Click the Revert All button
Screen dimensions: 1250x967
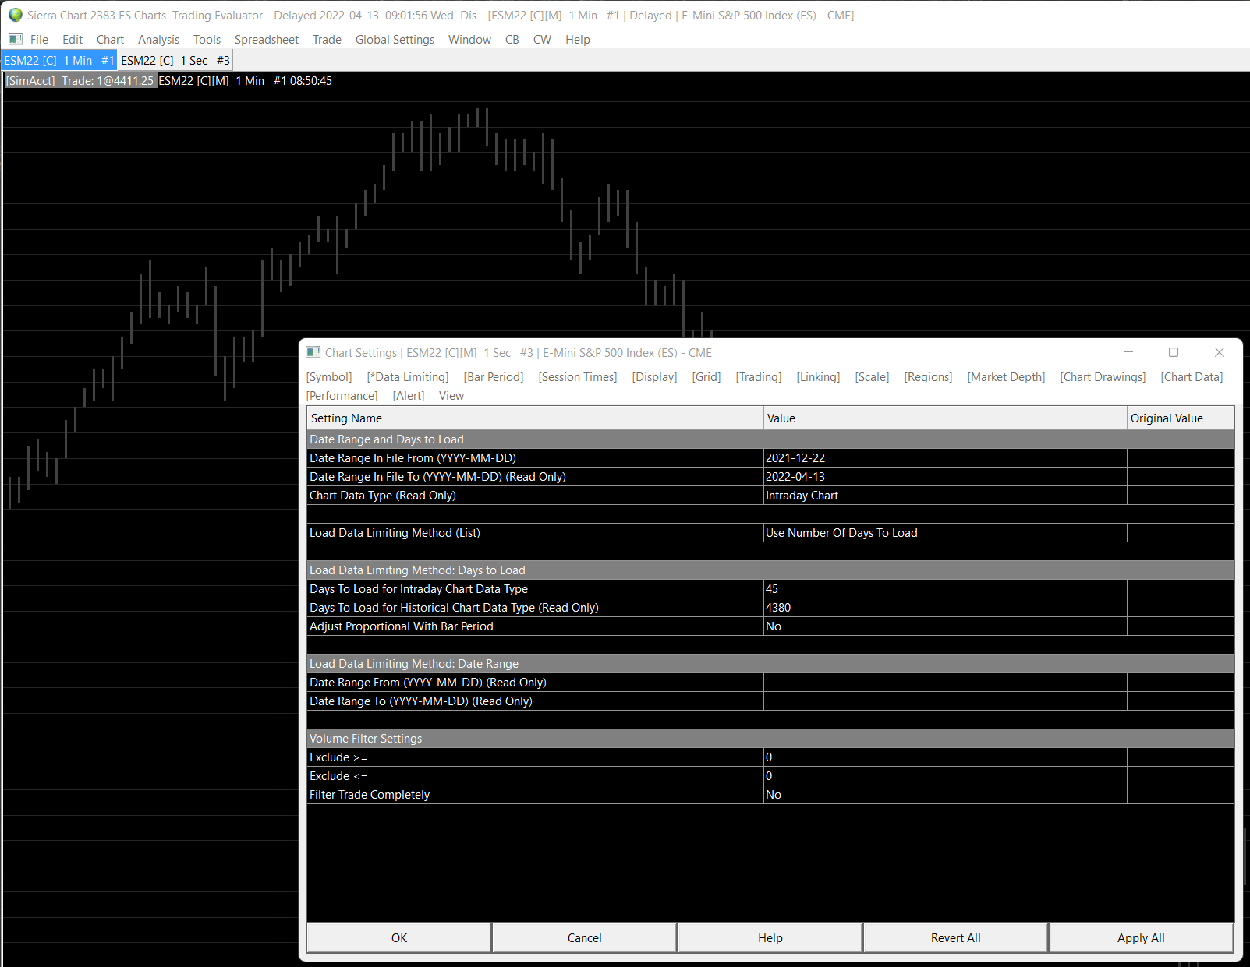(956, 938)
